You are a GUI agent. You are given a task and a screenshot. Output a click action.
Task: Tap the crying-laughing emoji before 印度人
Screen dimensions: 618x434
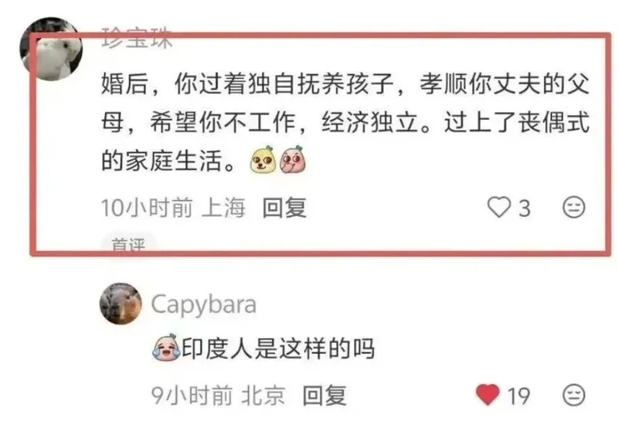(x=166, y=347)
